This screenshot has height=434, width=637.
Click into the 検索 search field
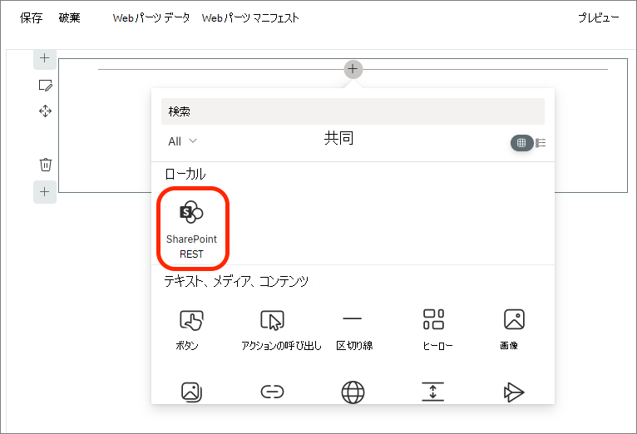353,111
